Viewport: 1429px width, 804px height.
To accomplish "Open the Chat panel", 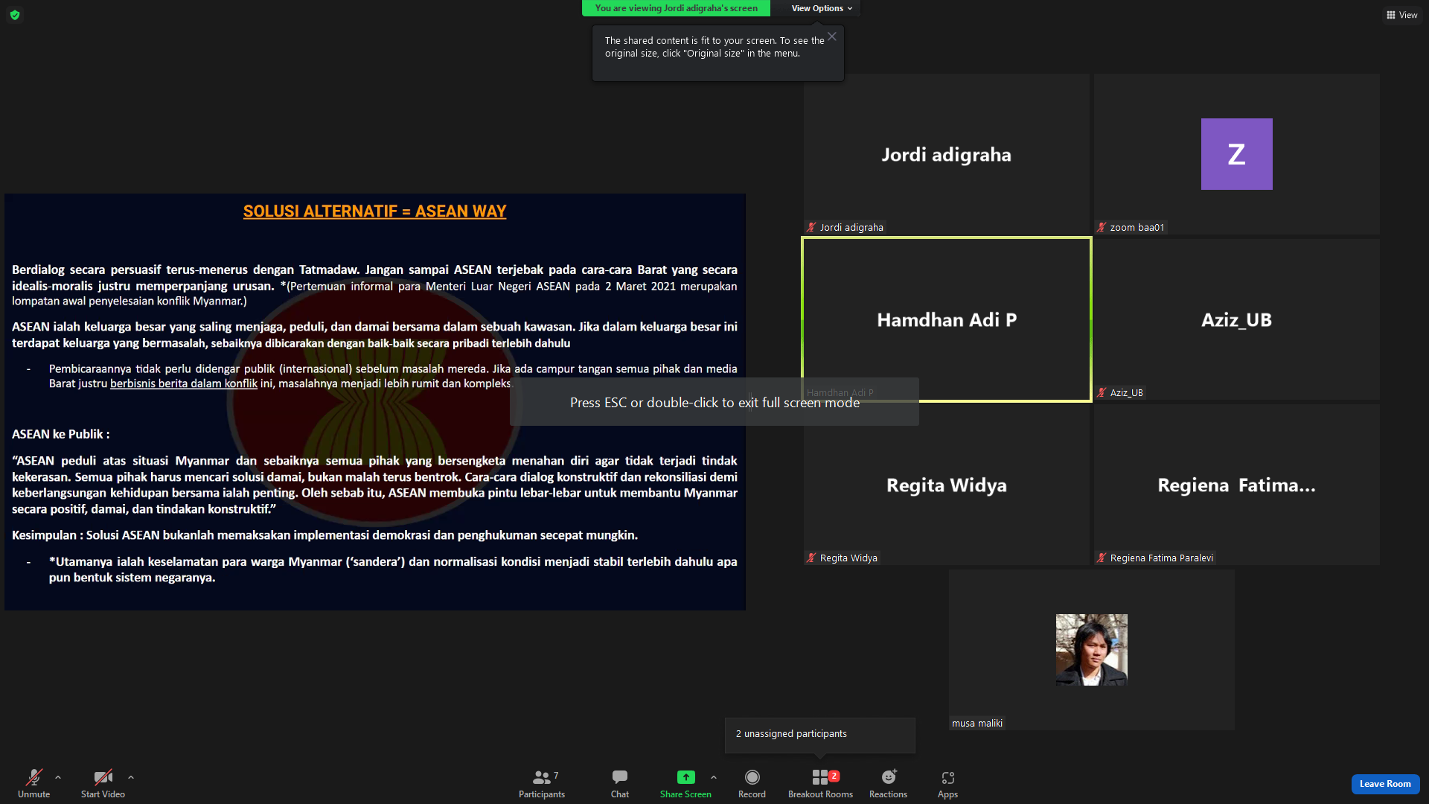I will tap(619, 783).
